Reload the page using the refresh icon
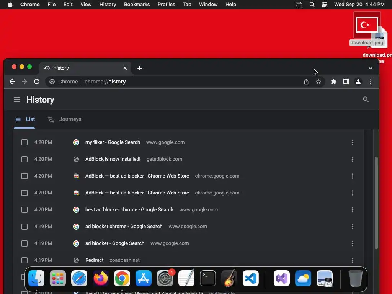Screen dimensions: 392x294 pos(37,82)
